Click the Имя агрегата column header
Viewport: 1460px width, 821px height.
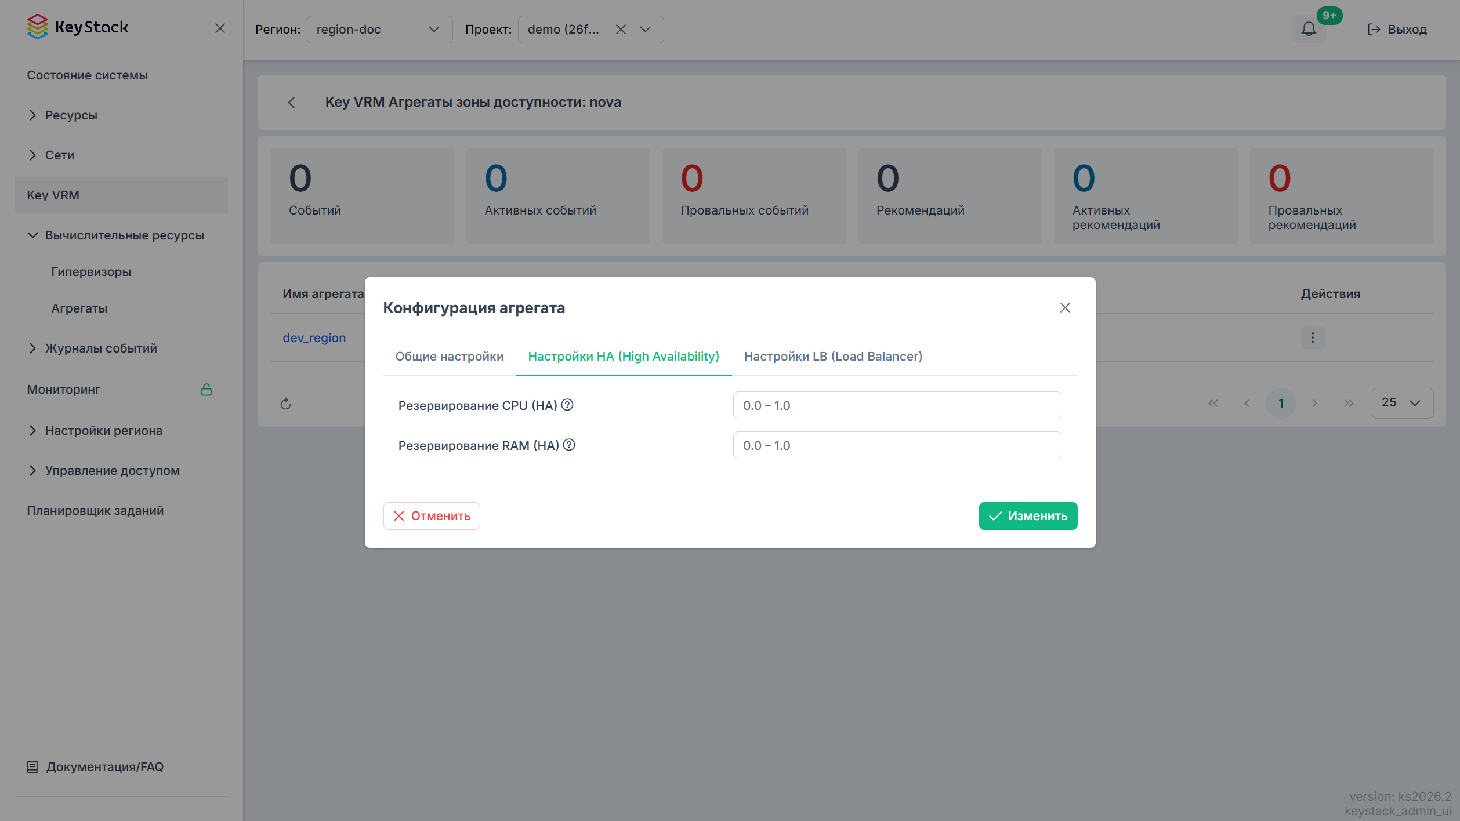(x=323, y=294)
